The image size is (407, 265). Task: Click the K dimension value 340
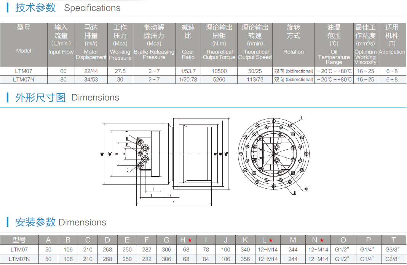[245, 250]
